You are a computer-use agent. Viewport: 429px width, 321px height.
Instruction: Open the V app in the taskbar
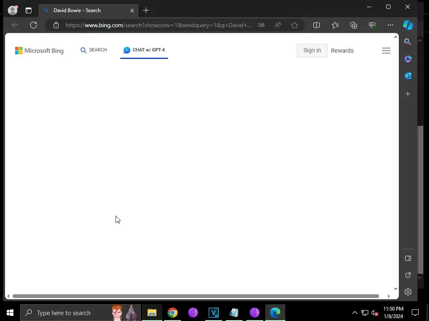coord(213,313)
